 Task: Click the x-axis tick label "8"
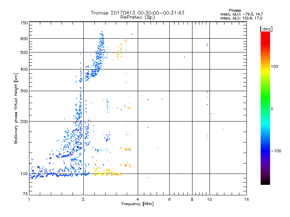192,199
